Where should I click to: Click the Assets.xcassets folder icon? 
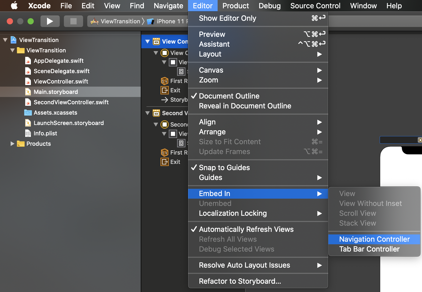[28, 113]
